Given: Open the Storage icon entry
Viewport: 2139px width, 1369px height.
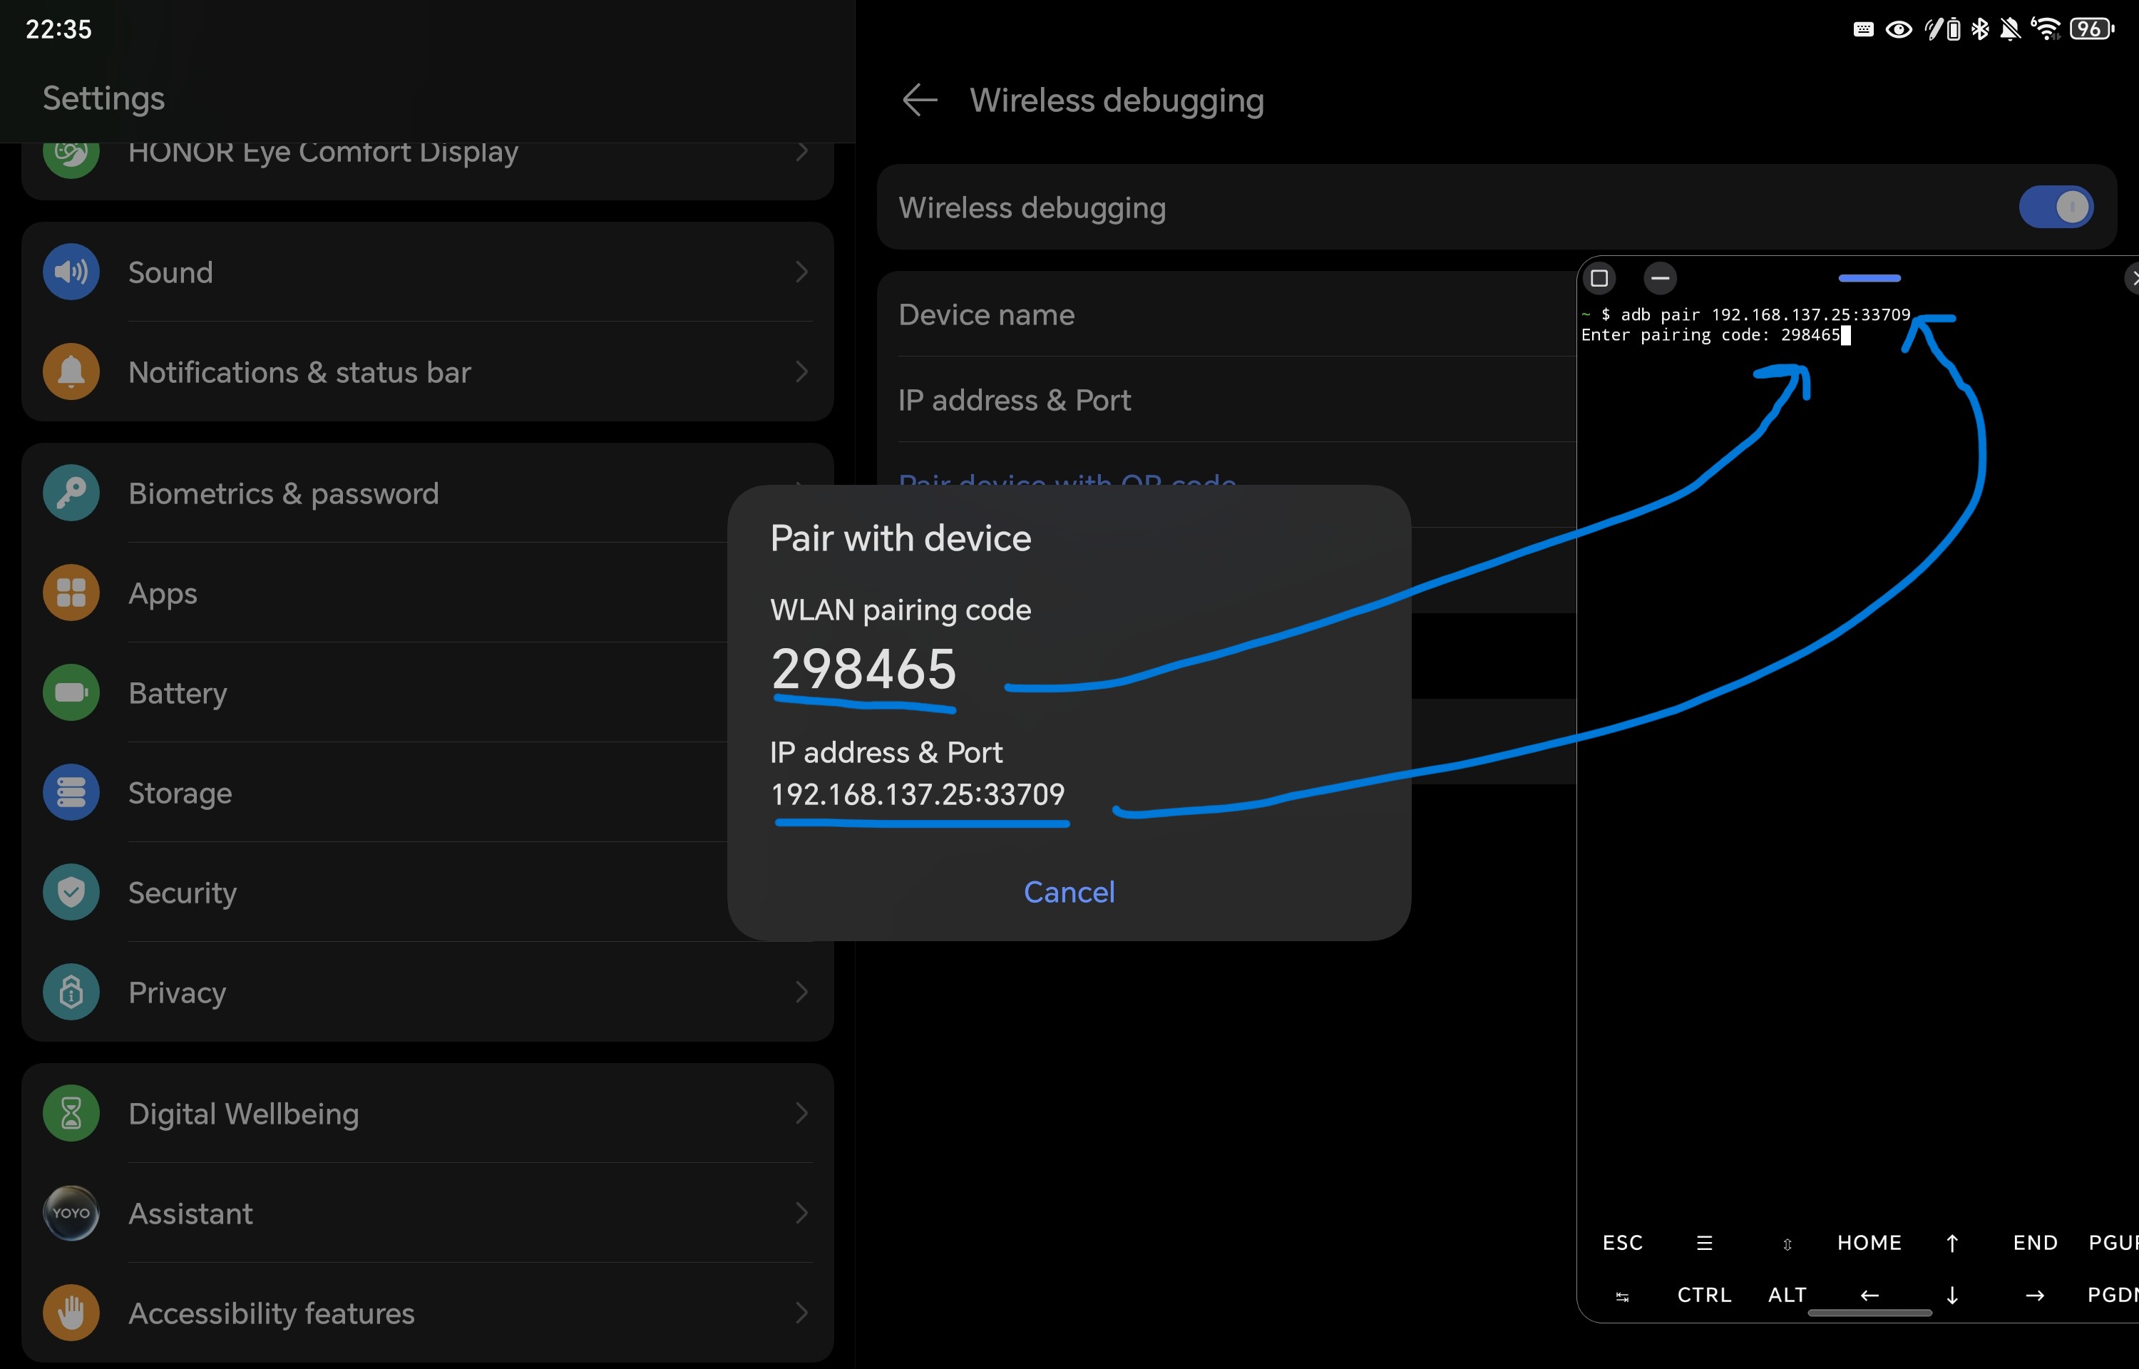Looking at the screenshot, I should coord(71,792).
